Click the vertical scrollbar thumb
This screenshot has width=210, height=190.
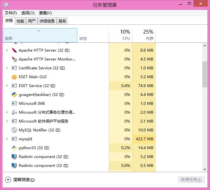click(205, 74)
